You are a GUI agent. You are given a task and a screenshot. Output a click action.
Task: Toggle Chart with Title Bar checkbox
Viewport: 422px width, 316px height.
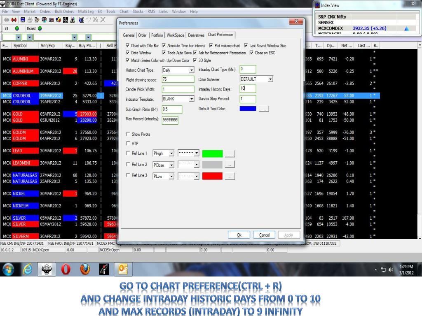pos(128,45)
